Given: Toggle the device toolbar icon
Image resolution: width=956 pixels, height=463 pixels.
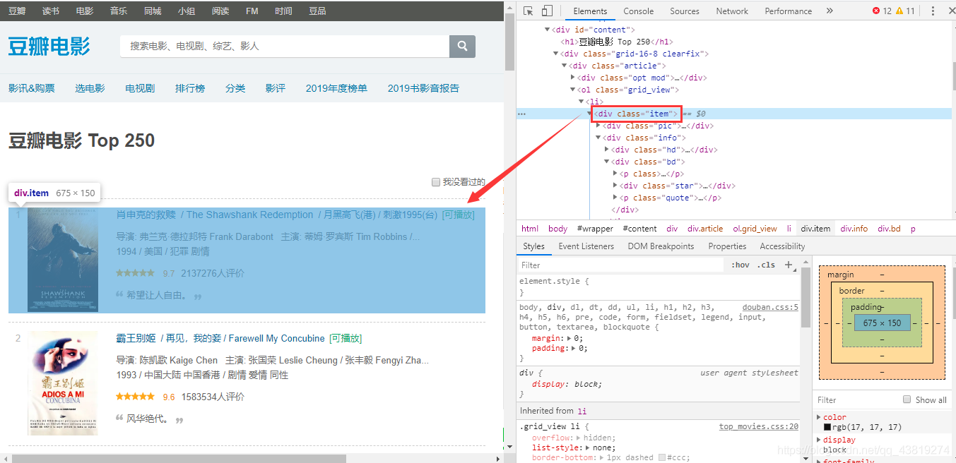Looking at the screenshot, I should pos(547,11).
